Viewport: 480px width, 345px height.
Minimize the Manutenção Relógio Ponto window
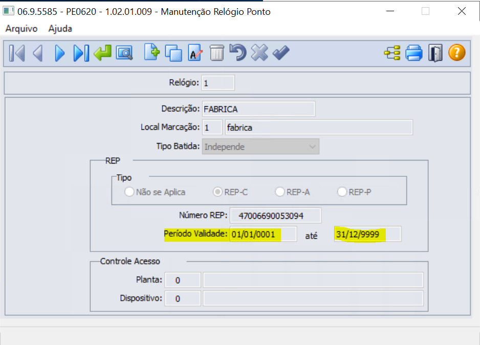point(390,11)
